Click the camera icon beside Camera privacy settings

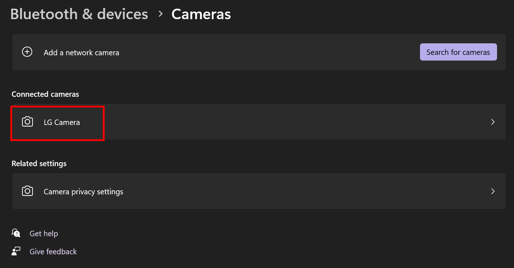27,191
